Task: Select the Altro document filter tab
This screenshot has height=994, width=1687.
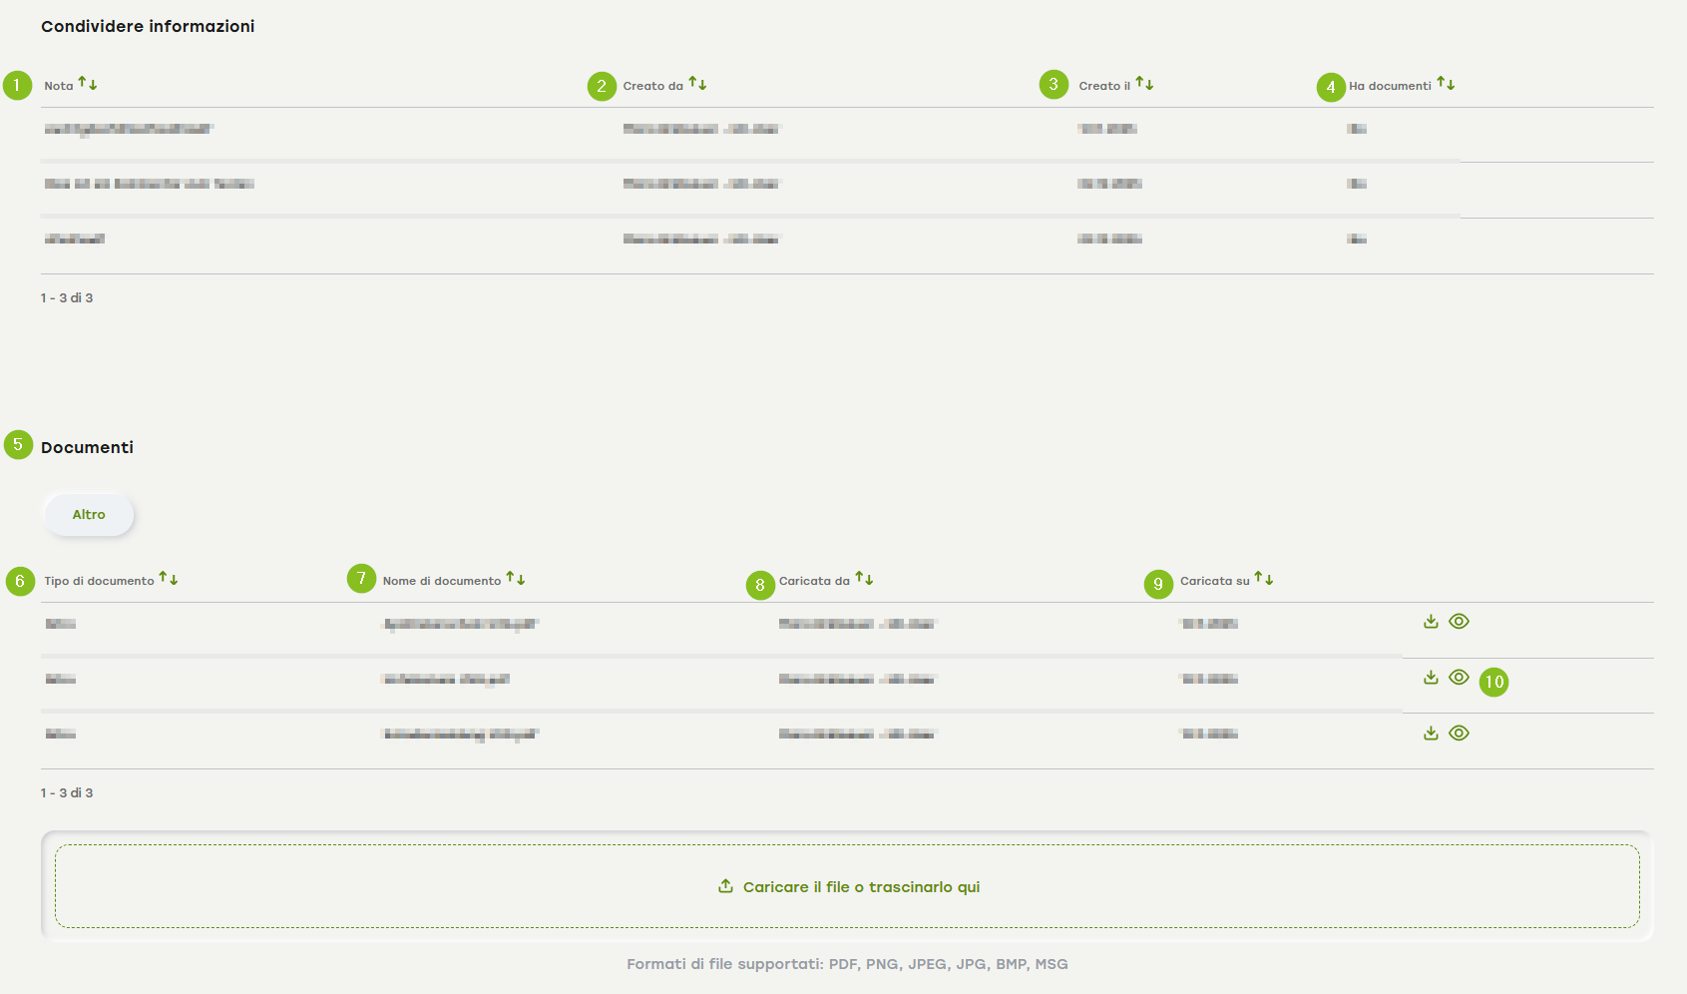Action: [89, 515]
